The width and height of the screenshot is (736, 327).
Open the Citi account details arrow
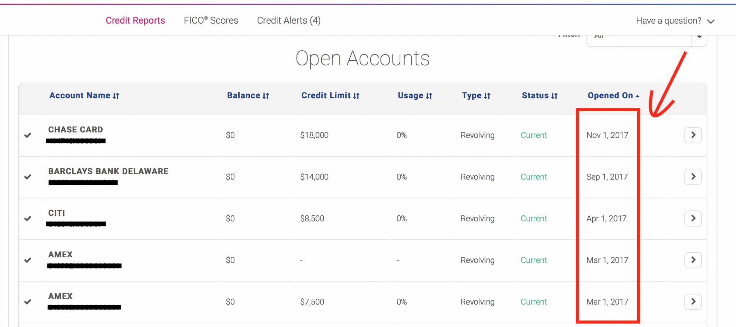693,218
